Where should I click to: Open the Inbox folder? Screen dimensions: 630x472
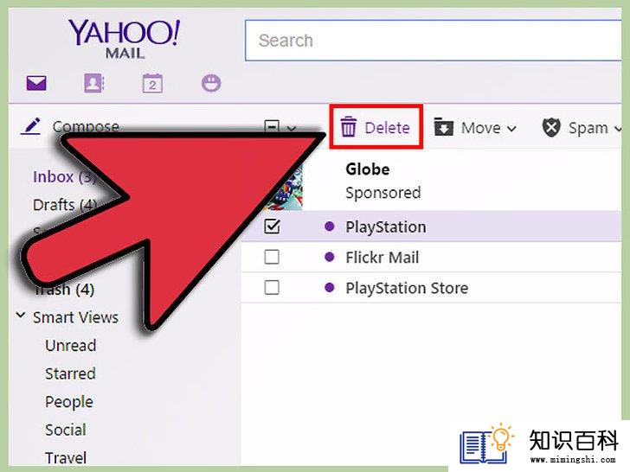coord(64,177)
